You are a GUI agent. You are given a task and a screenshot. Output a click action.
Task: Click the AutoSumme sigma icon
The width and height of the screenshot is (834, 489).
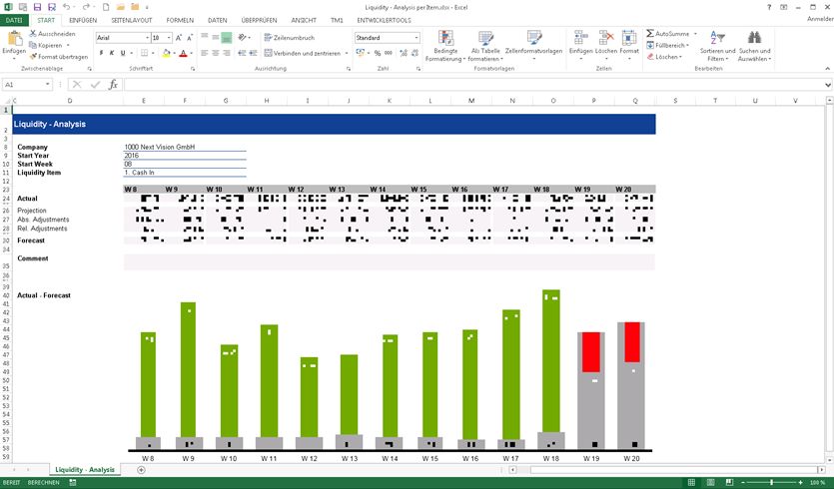coord(650,34)
